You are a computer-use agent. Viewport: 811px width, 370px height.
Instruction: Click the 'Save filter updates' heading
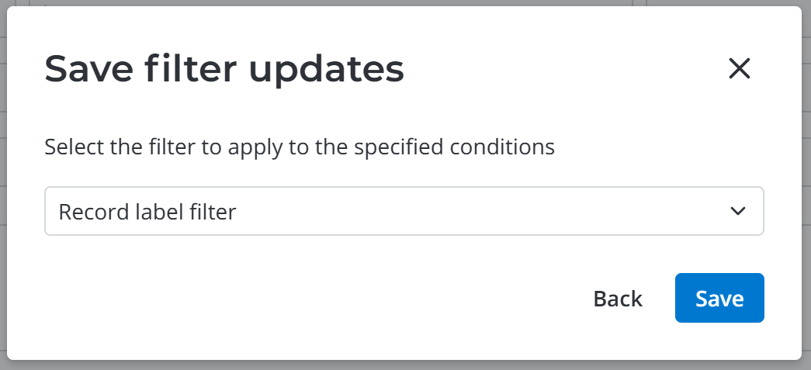click(x=224, y=70)
